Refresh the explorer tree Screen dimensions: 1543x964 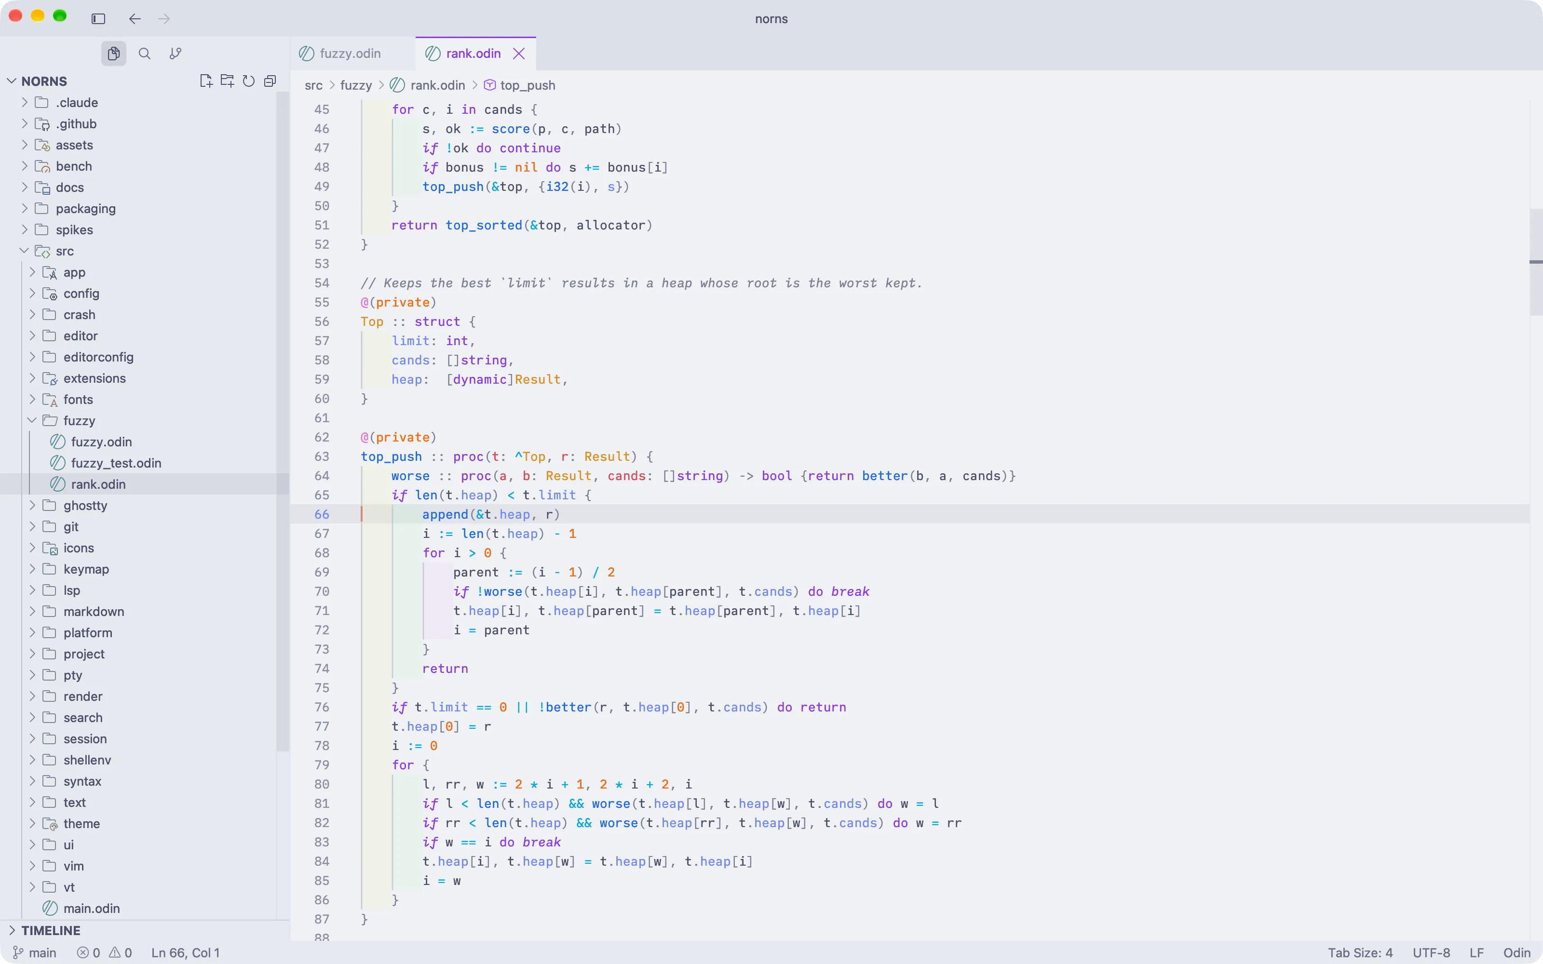(x=249, y=81)
